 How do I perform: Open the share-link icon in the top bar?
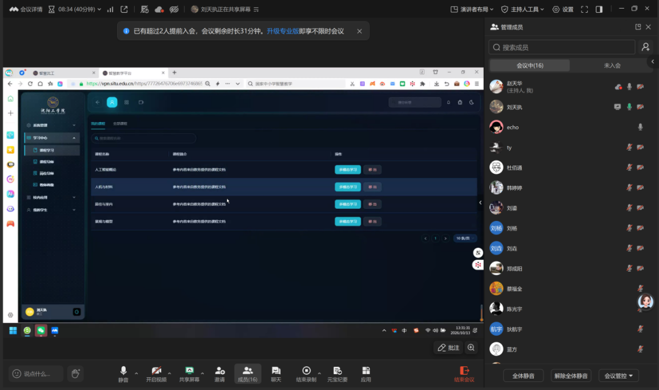(x=124, y=9)
